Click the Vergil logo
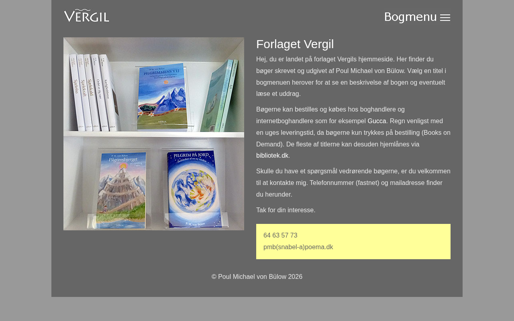 (87, 16)
